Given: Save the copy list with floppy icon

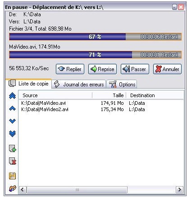Looking at the screenshot, I should (x=12, y=176).
